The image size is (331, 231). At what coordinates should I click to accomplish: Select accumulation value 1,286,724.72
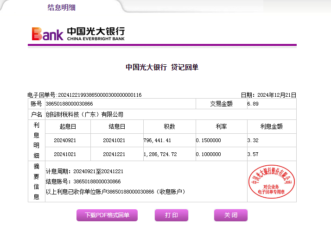(160, 154)
